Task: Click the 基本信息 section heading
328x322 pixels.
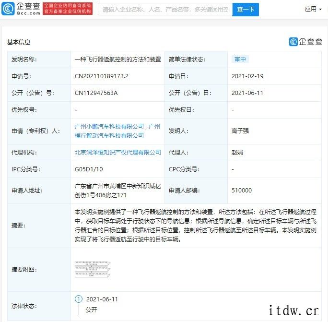Action: [19, 42]
